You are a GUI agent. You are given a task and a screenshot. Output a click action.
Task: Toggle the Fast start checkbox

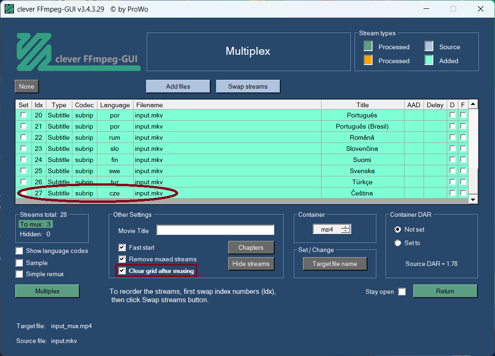tap(122, 247)
